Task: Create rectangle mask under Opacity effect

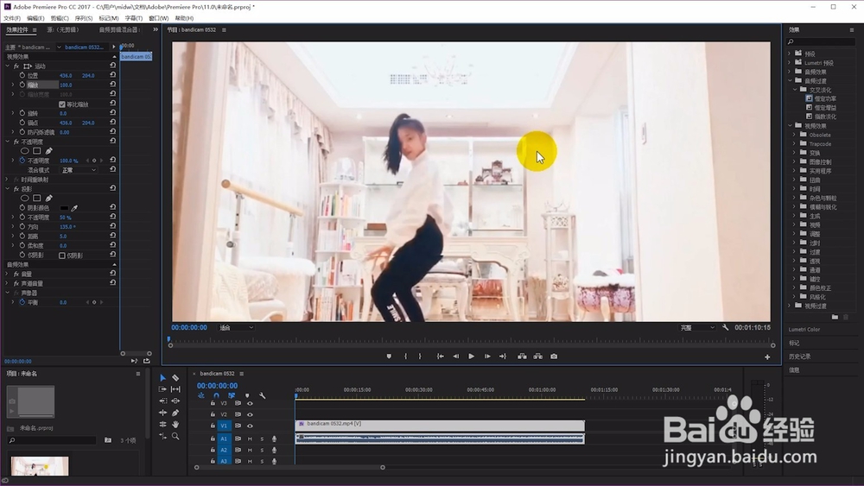Action: pos(37,151)
